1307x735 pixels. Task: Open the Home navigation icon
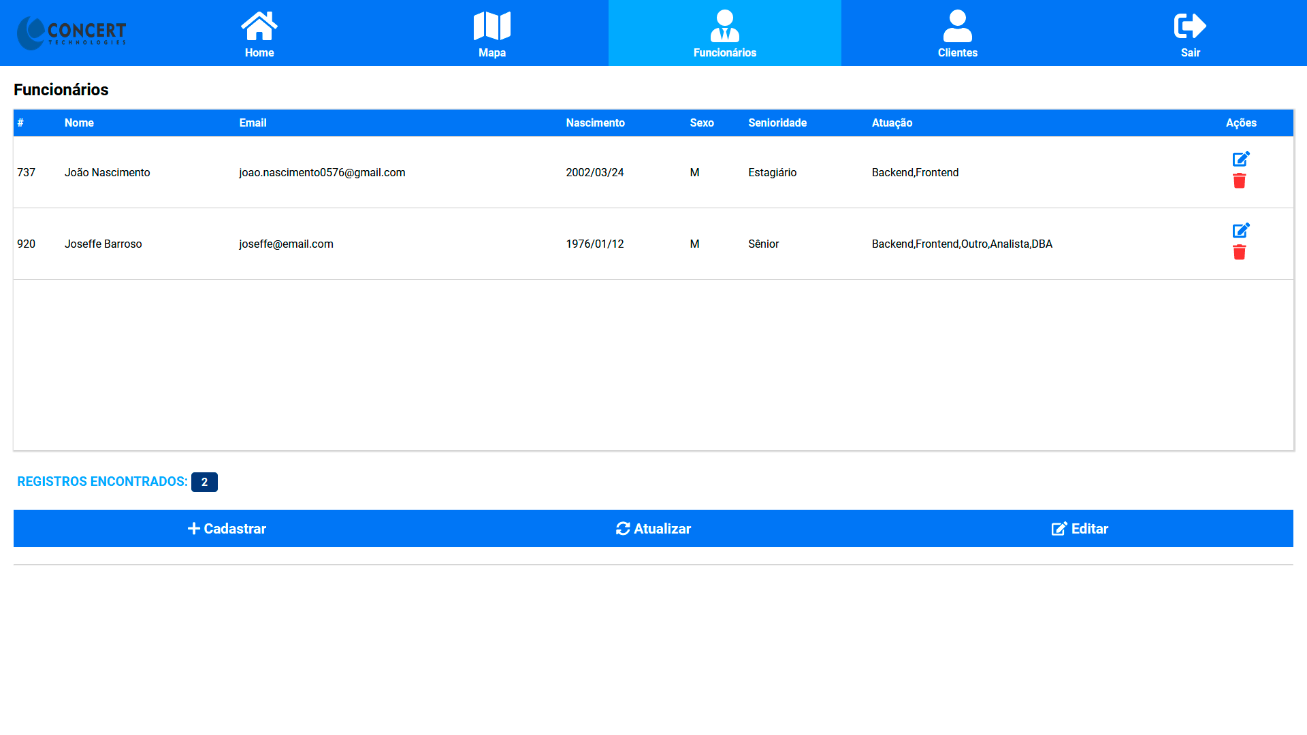(x=259, y=27)
